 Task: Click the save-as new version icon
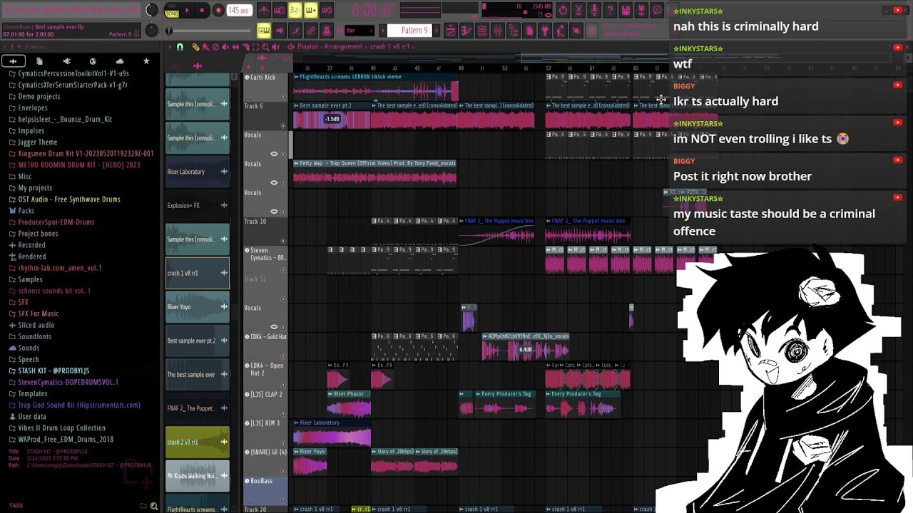[x=641, y=11]
